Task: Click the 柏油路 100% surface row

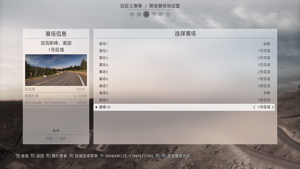Action: pyautogui.click(x=56, y=89)
